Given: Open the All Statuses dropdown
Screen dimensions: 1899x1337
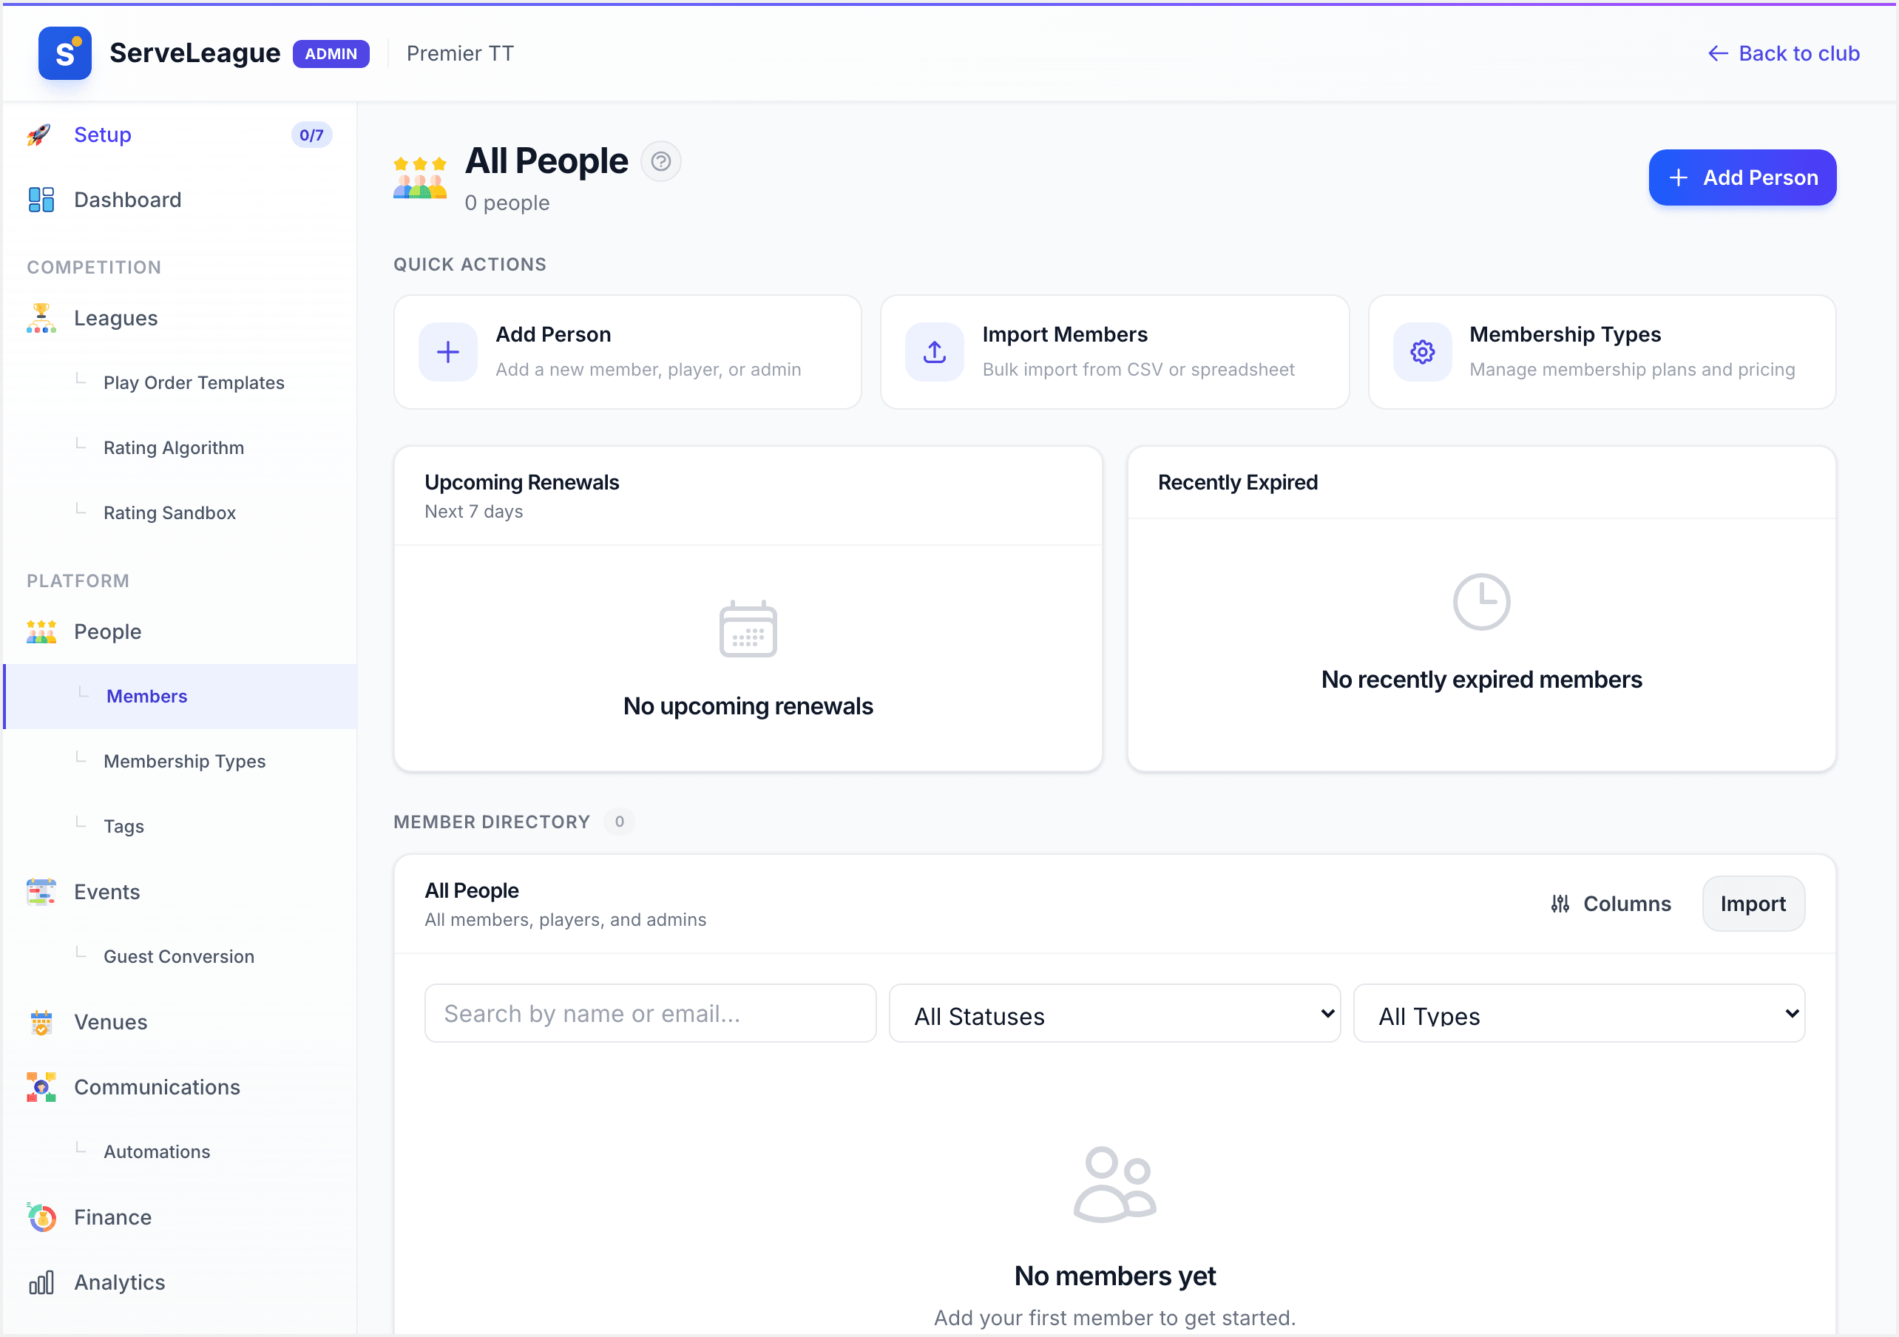Looking at the screenshot, I should click(1114, 1014).
